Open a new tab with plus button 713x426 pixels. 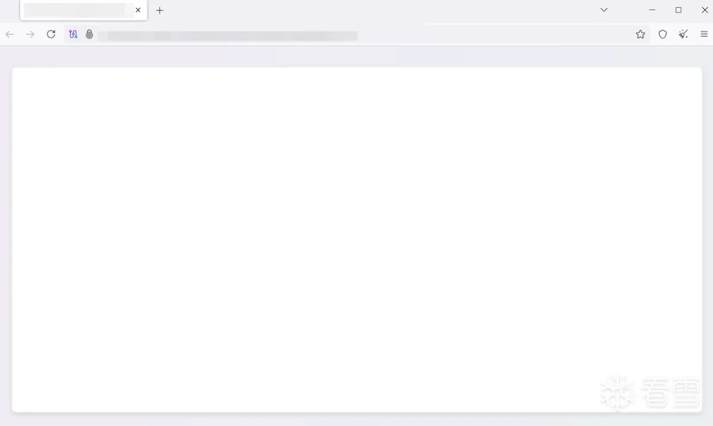pyautogui.click(x=159, y=10)
